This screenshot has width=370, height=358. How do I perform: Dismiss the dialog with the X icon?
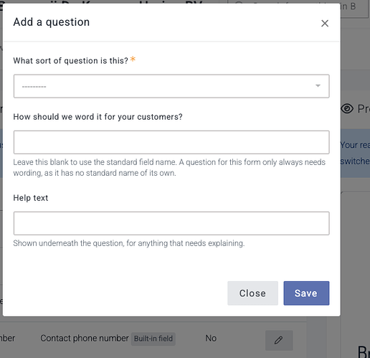[325, 24]
